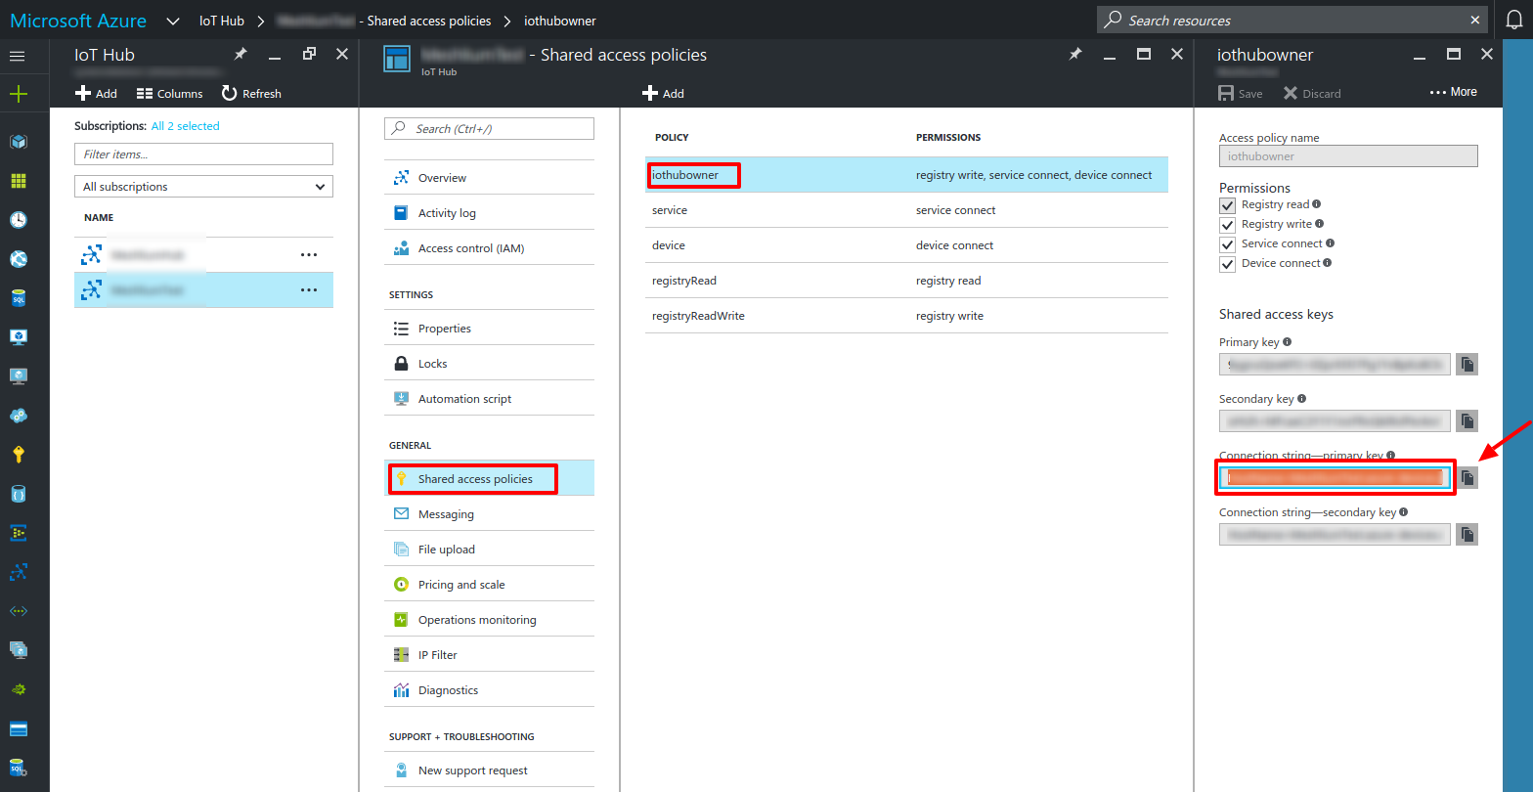This screenshot has height=792, width=1533.
Task: Open IP Filter menu item
Action: point(489,655)
